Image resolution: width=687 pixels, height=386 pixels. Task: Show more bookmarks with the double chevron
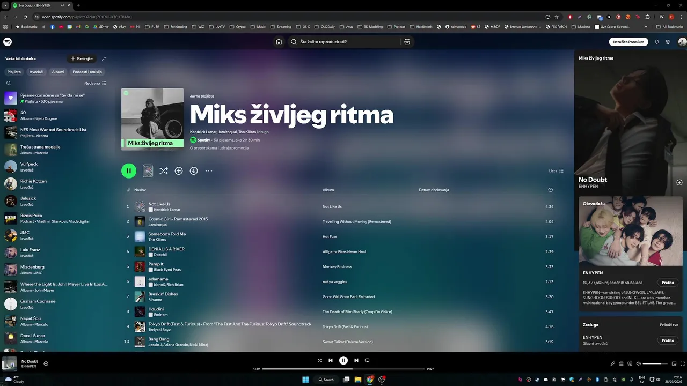[646, 26]
